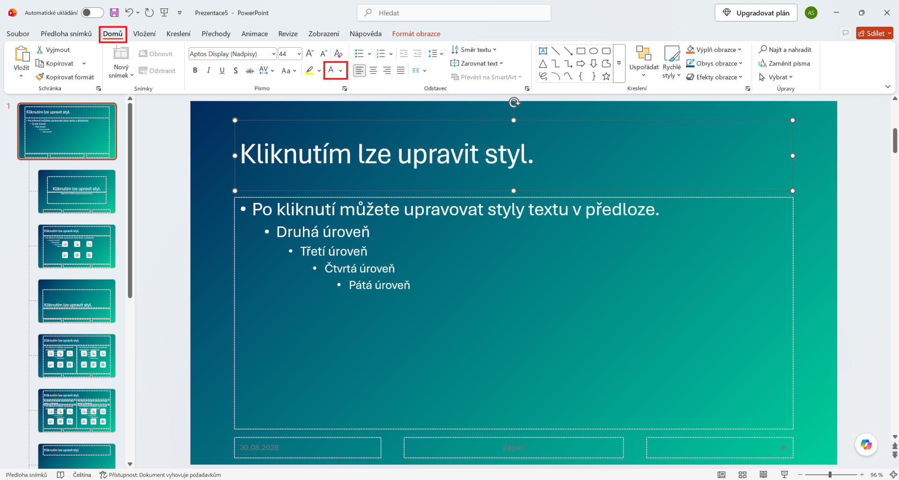
Task: Click Upgradovat plán button
Action: (x=756, y=13)
